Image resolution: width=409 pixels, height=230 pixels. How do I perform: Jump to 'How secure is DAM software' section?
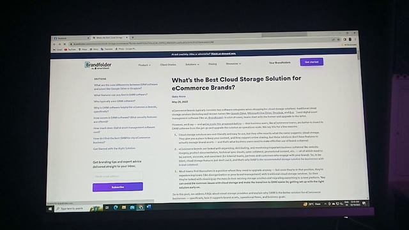pos(125,119)
